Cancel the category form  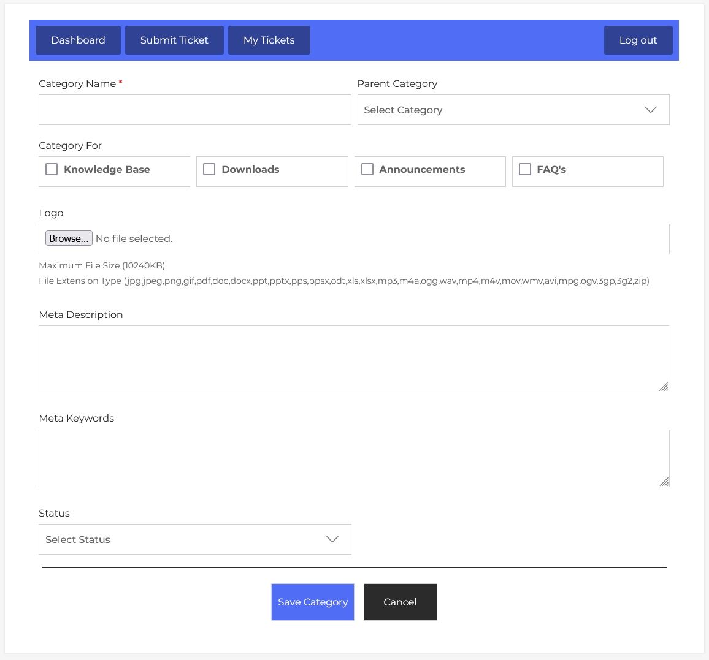point(400,602)
